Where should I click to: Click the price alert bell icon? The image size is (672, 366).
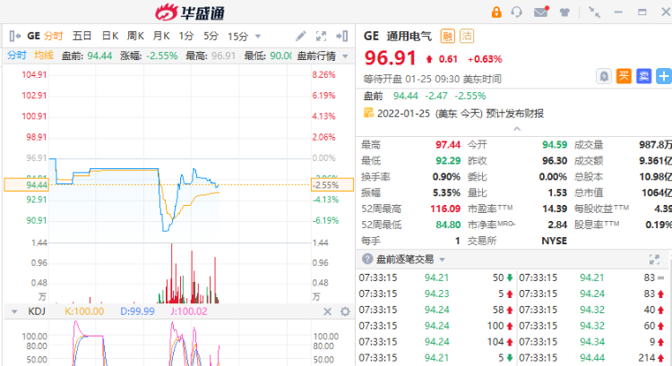[x=604, y=77]
